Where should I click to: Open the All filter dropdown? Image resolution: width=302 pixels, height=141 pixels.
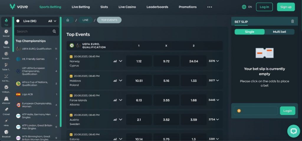coord(52,21)
